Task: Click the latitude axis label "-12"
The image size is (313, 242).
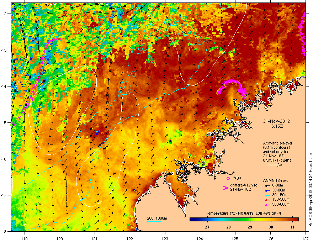Action: [x=4, y=14]
